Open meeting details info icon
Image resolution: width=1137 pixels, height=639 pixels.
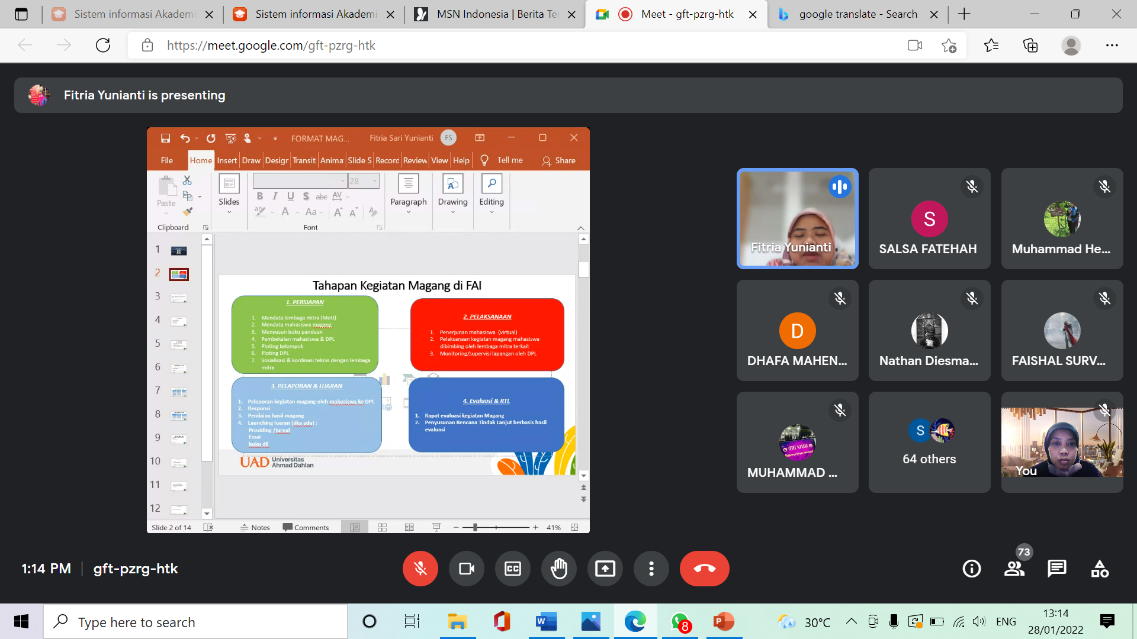[971, 569]
